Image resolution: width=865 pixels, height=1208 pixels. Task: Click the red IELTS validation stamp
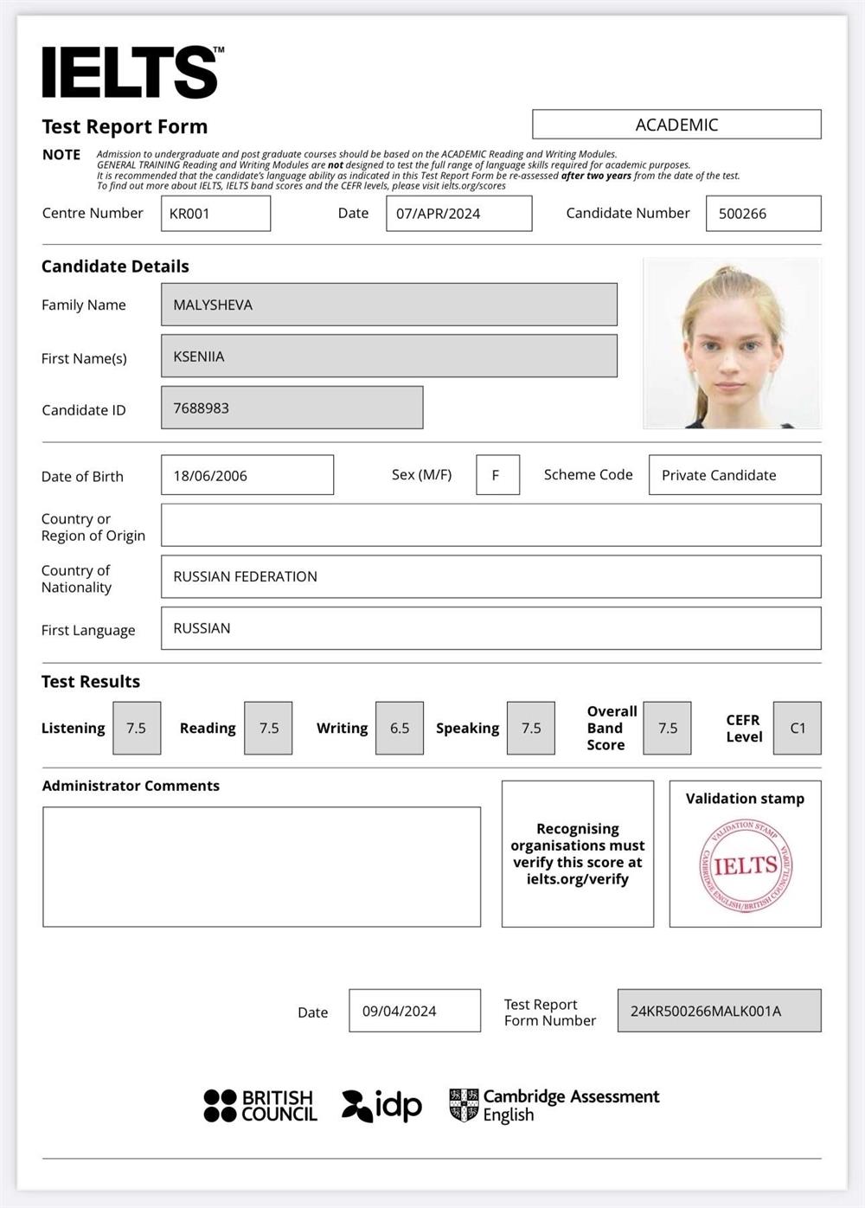746,865
